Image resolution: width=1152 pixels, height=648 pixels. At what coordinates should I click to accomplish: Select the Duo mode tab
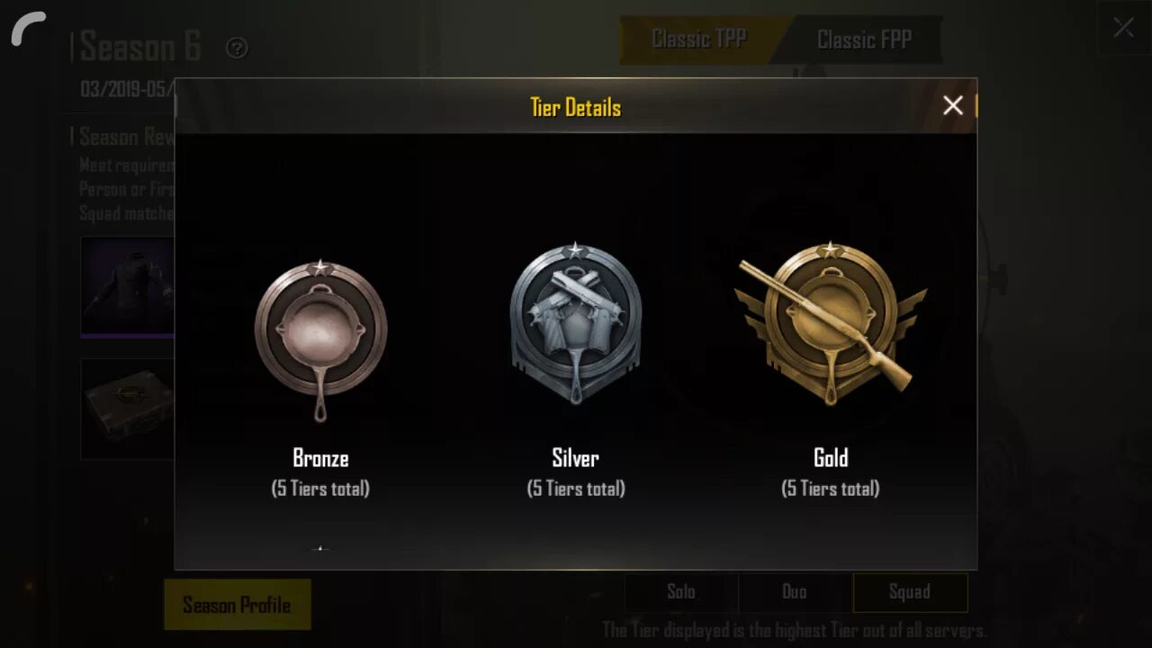795,592
